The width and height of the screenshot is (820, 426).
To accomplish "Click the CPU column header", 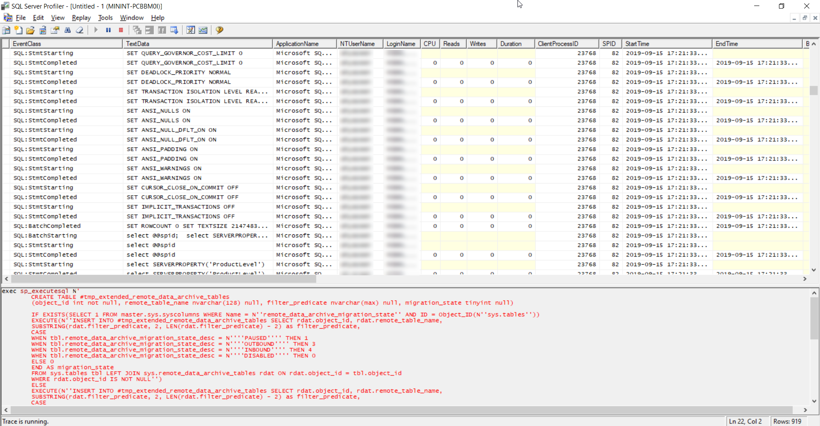I will (x=430, y=44).
